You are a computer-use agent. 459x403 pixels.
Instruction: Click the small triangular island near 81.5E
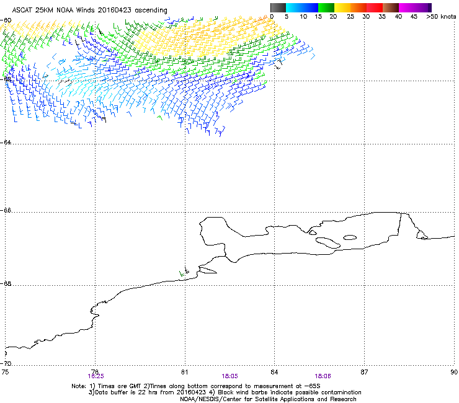208,270
